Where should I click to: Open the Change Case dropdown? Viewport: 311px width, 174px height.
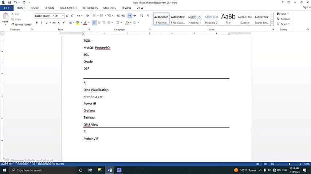79,16
